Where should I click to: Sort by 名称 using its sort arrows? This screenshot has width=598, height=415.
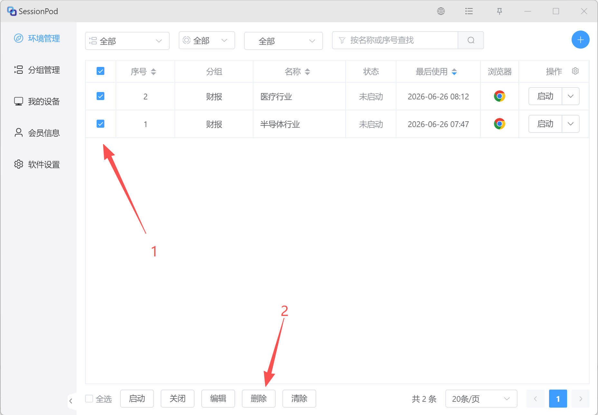click(x=307, y=71)
